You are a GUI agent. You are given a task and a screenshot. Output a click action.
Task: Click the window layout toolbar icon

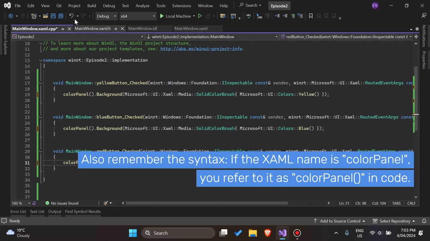pos(233,16)
